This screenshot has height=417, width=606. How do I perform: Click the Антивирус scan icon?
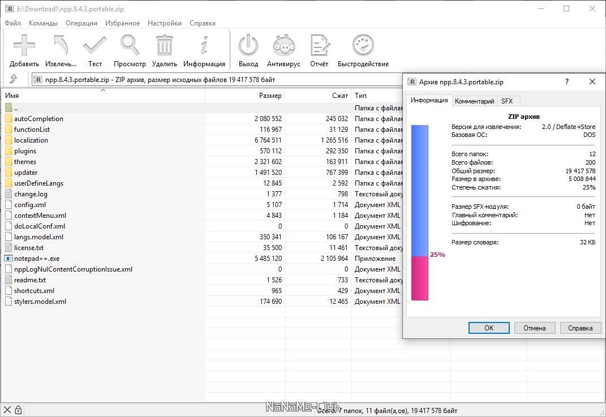(283, 50)
